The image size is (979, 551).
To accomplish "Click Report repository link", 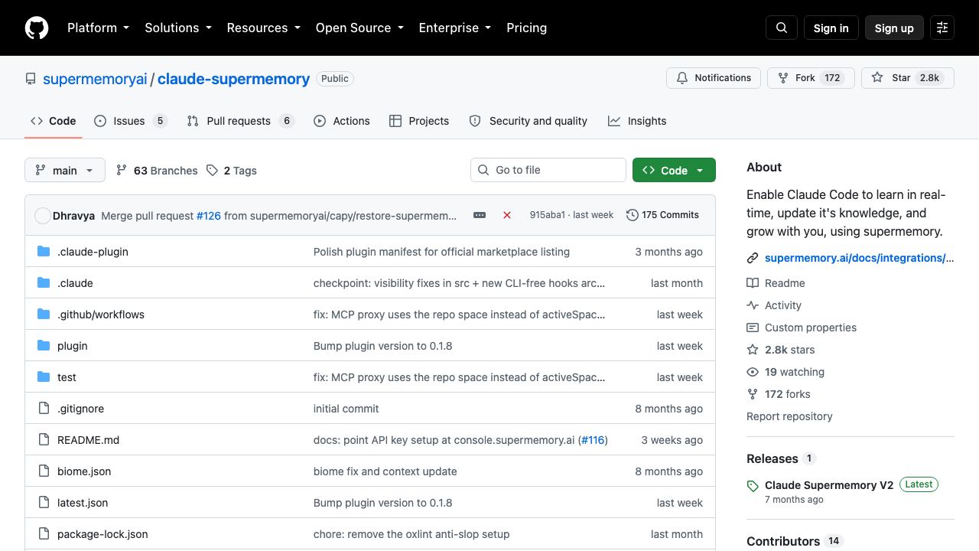I will point(789,416).
